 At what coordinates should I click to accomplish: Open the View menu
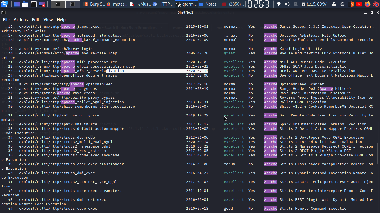[x=48, y=20]
